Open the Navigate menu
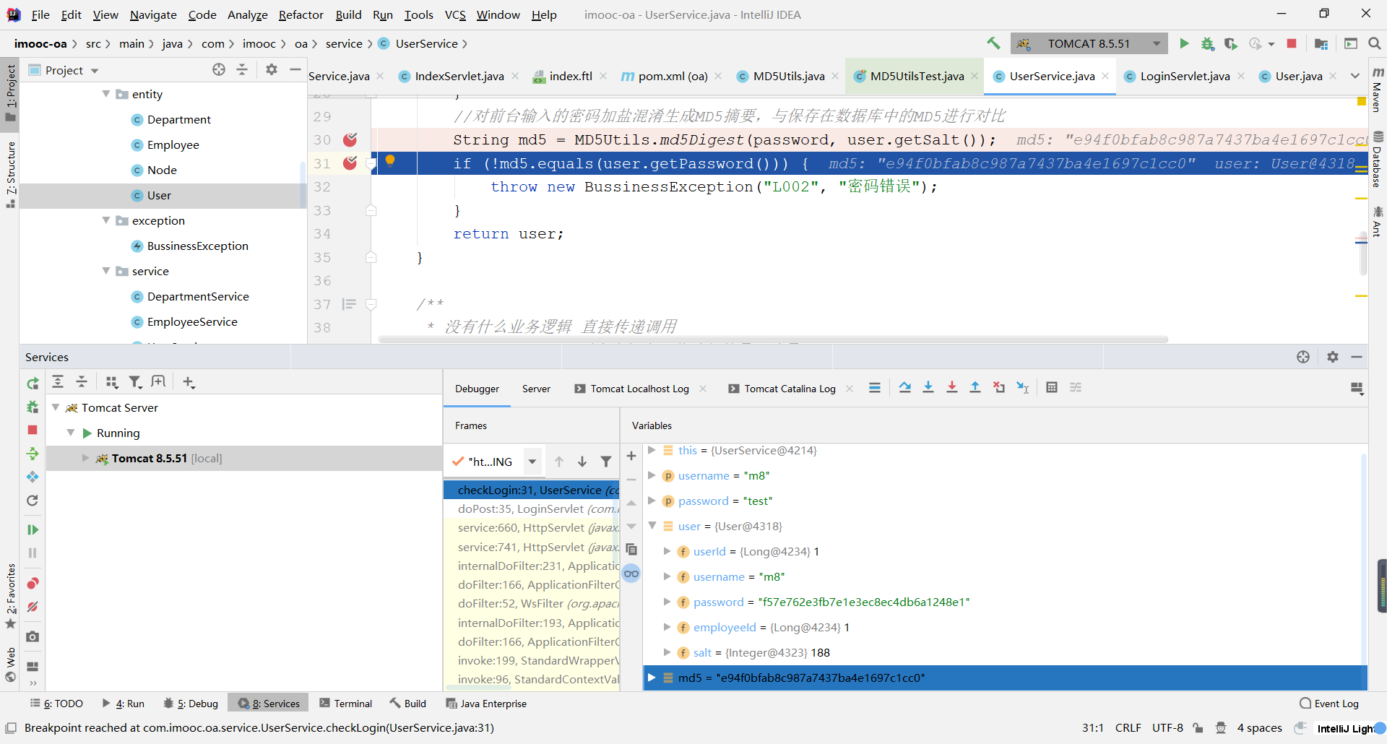This screenshot has width=1387, height=744. coord(153,14)
